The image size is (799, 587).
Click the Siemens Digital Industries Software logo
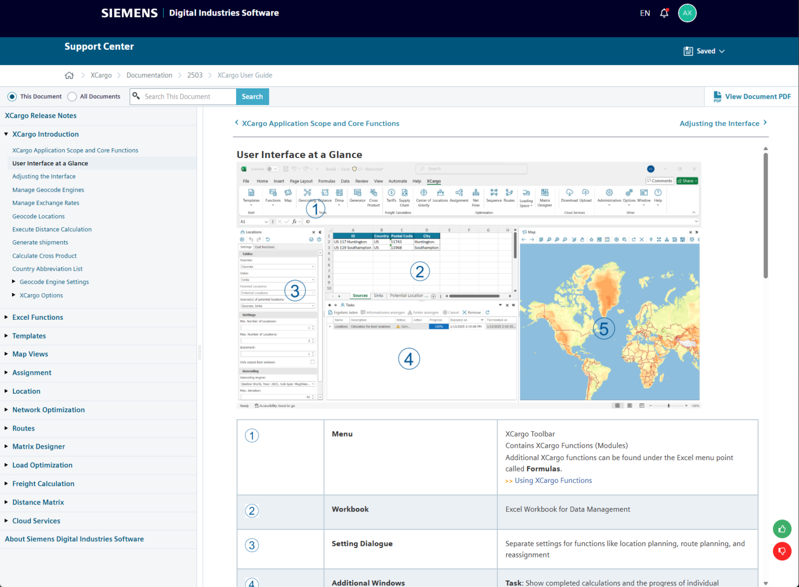(190, 13)
